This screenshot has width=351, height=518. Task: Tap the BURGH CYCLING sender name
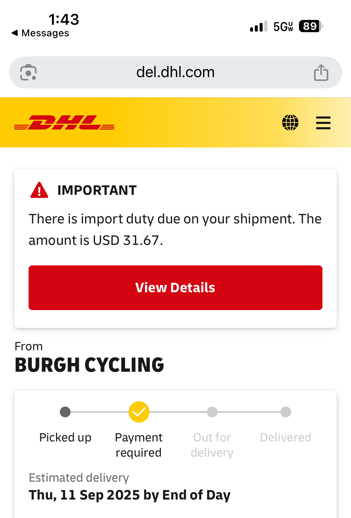89,365
